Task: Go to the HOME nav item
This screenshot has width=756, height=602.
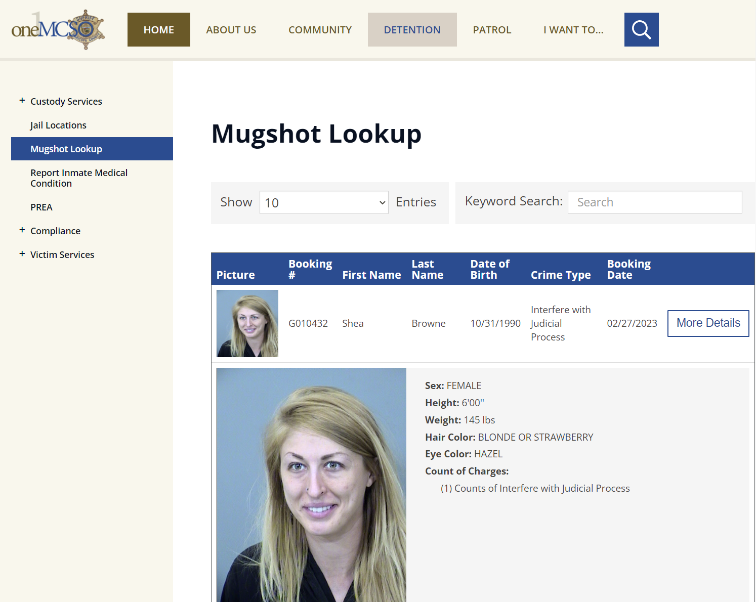Action: tap(159, 29)
